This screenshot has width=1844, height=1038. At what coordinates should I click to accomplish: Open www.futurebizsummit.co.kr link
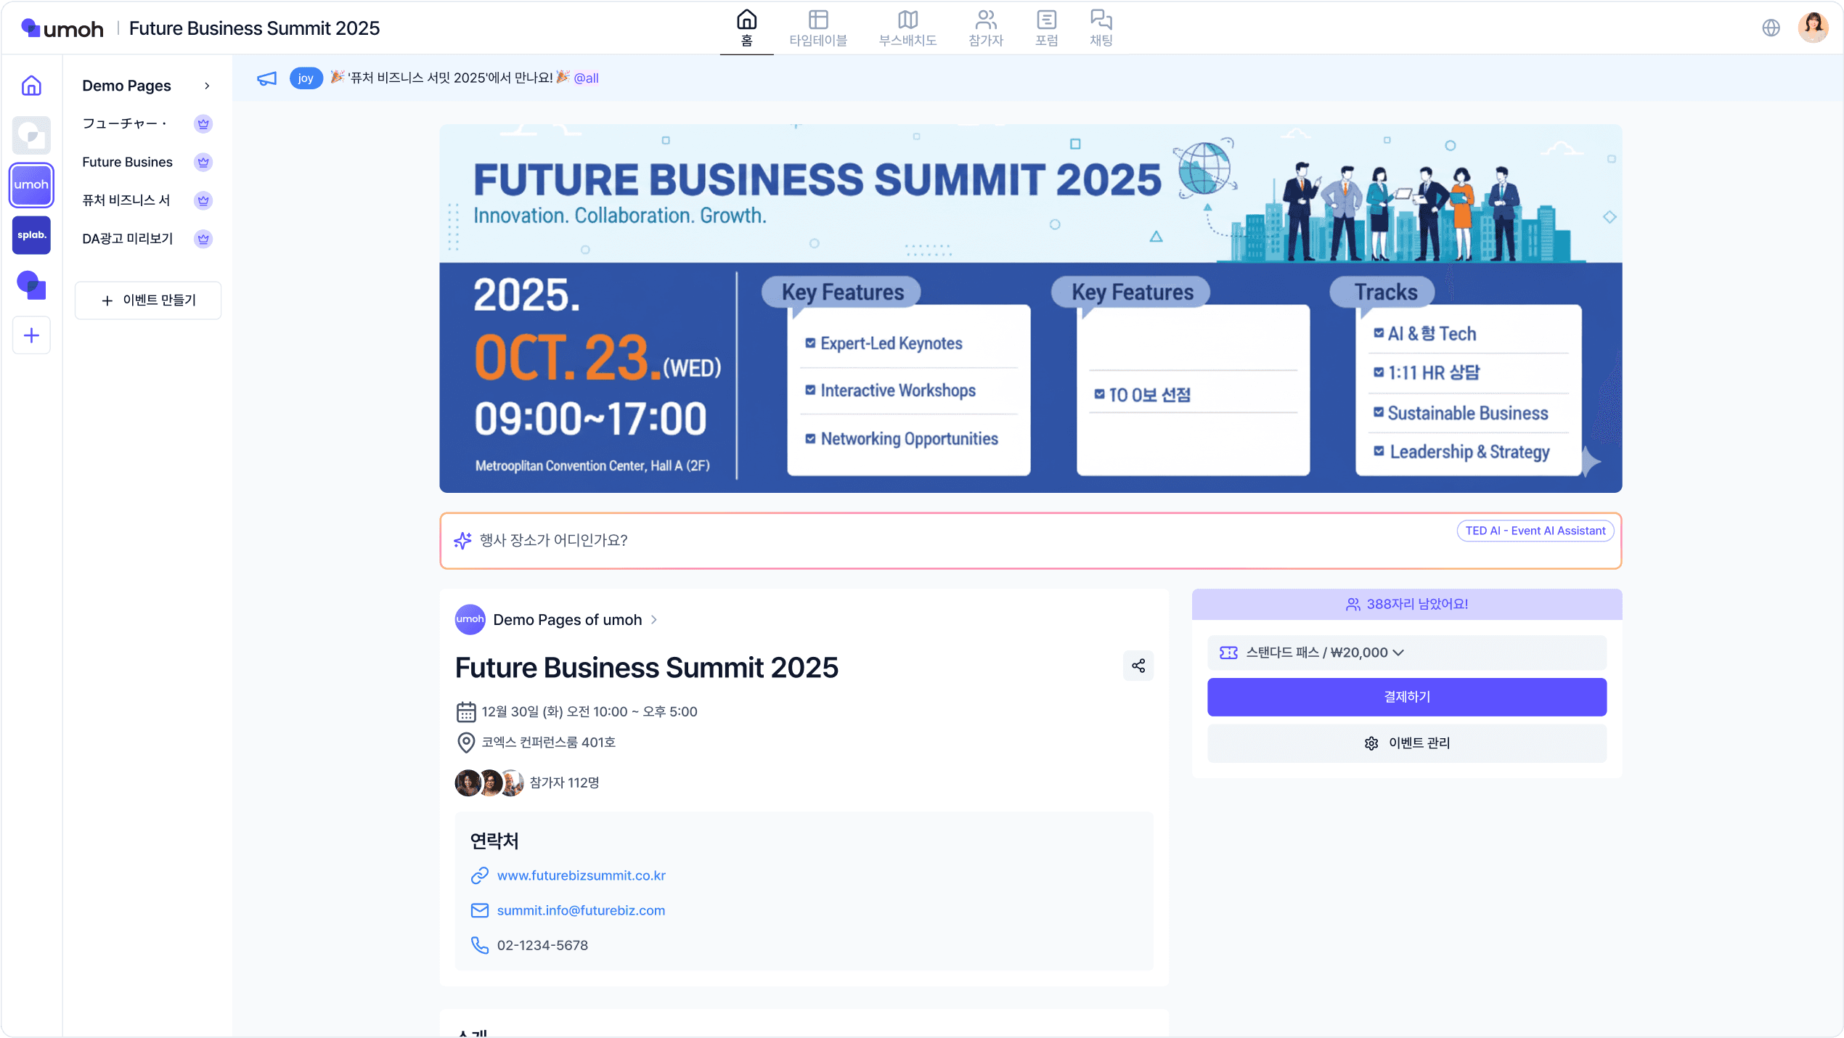pos(581,875)
